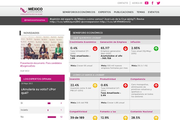Click the poll count 12 beside No
This screenshot has height=120, width=180.
tap(61, 117)
